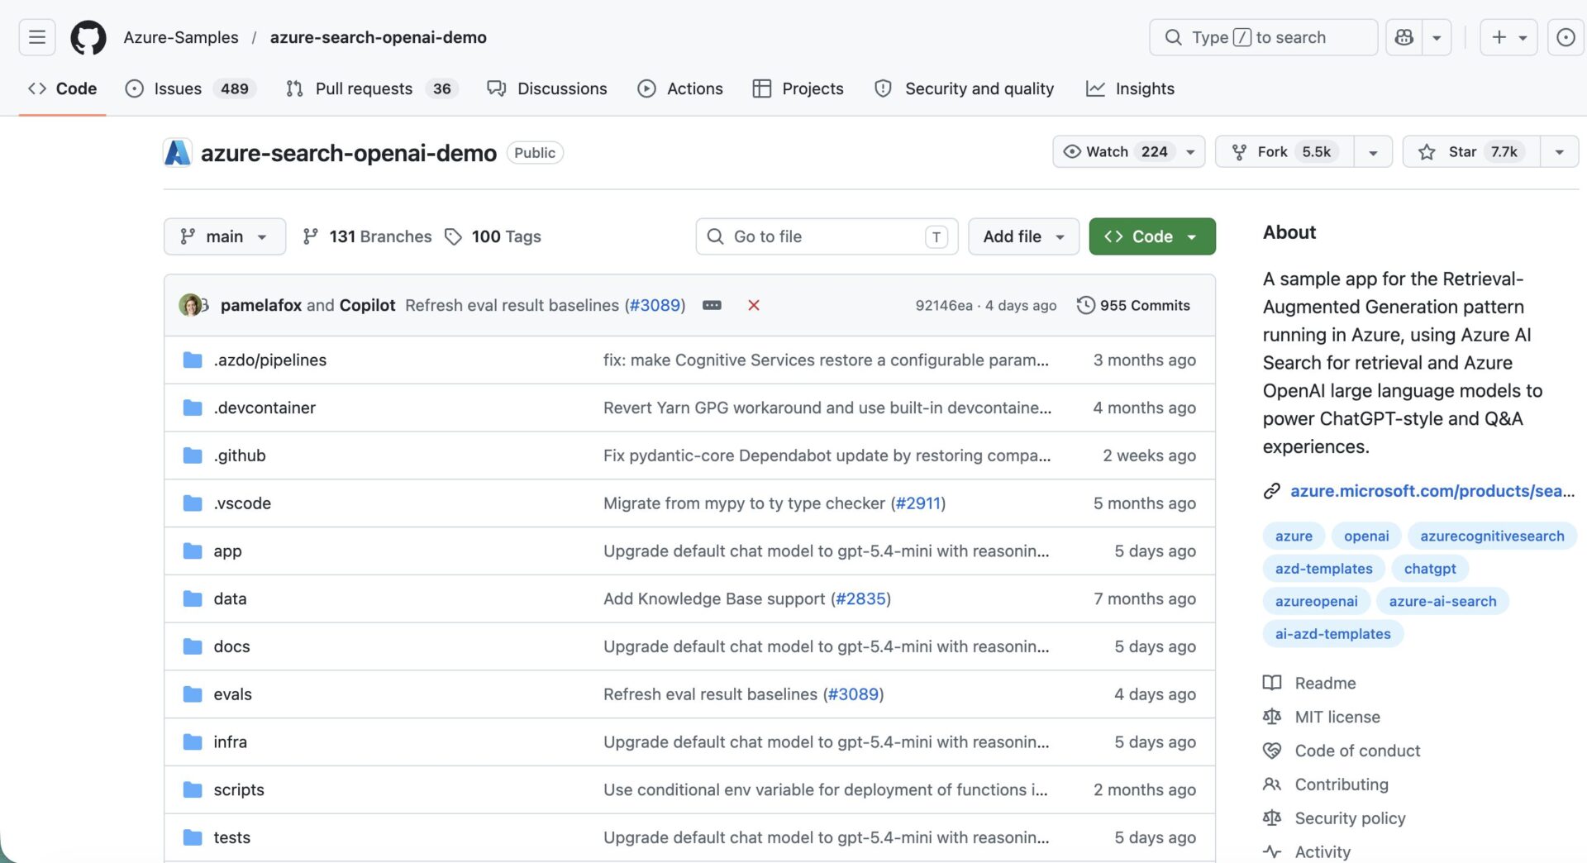Click the Go to file search field
The width and height of the screenshot is (1587, 863).
pyautogui.click(x=827, y=236)
